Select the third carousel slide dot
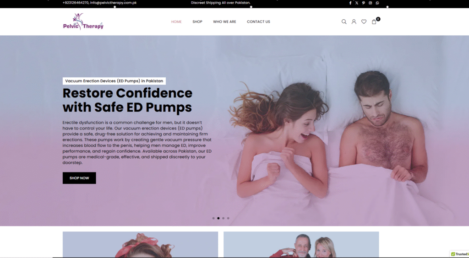Viewport: 469px width, 258px height. pyautogui.click(x=224, y=218)
